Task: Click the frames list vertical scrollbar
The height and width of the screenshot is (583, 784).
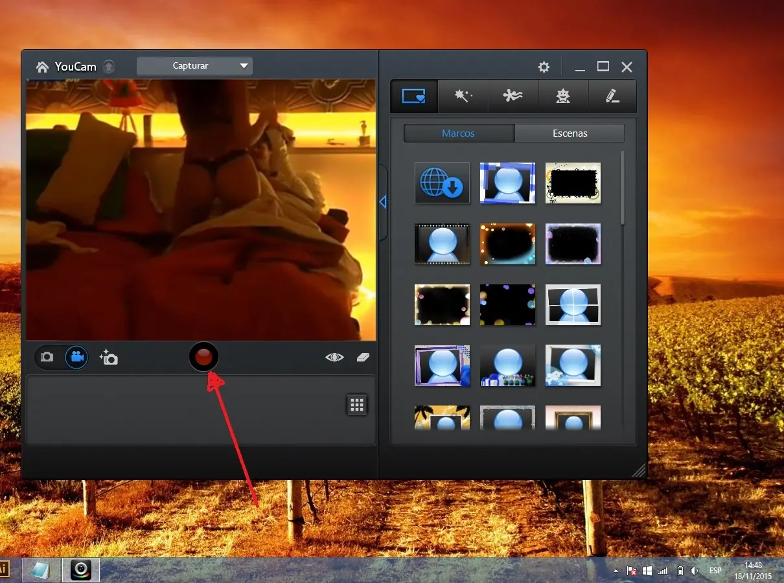Action: click(623, 188)
